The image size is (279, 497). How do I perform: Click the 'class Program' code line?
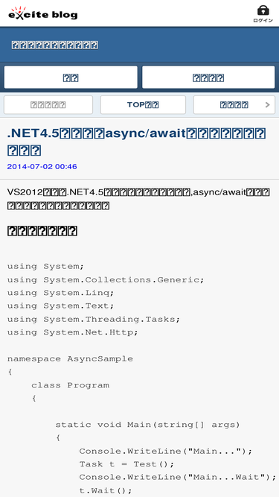[x=70, y=385]
